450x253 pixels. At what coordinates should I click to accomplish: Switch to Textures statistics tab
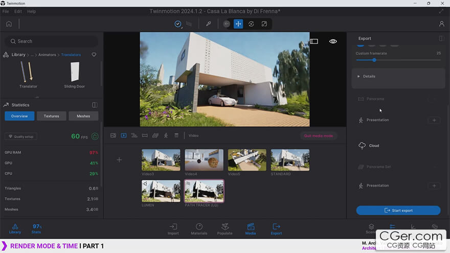pyautogui.click(x=51, y=116)
